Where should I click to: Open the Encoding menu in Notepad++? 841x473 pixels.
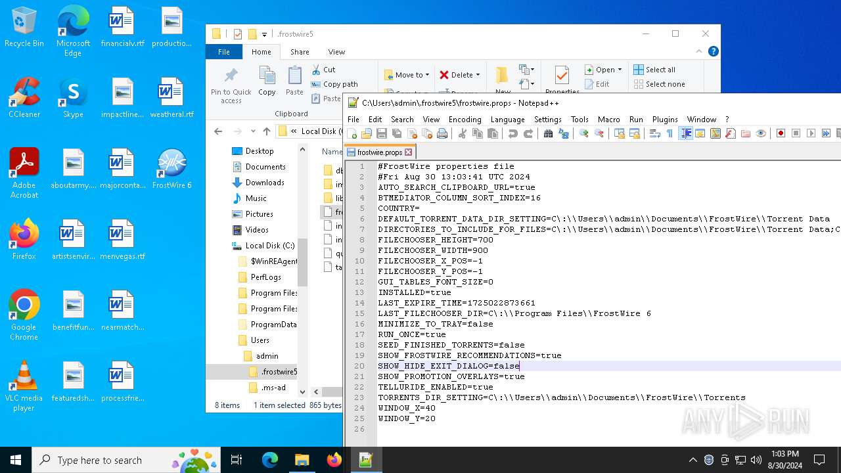(x=465, y=120)
